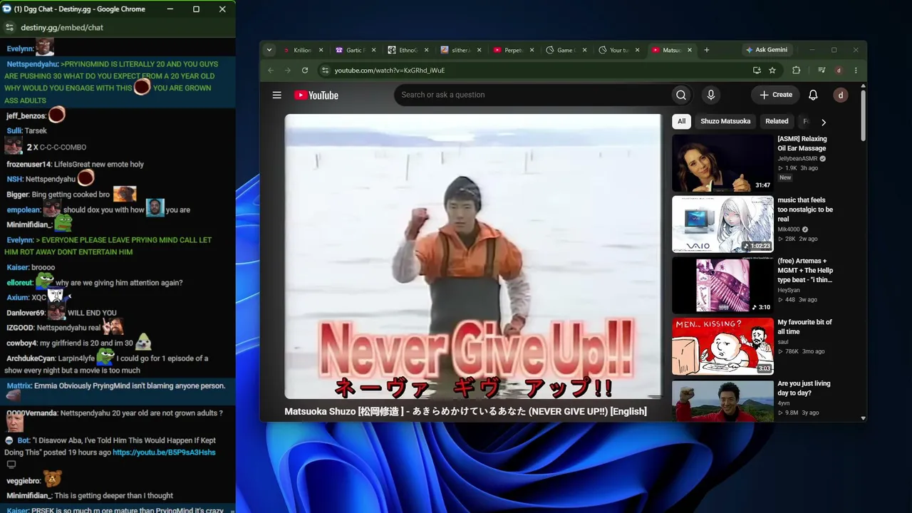Bookmark this YouTube page with the star
The height and width of the screenshot is (513, 912).
tap(772, 71)
